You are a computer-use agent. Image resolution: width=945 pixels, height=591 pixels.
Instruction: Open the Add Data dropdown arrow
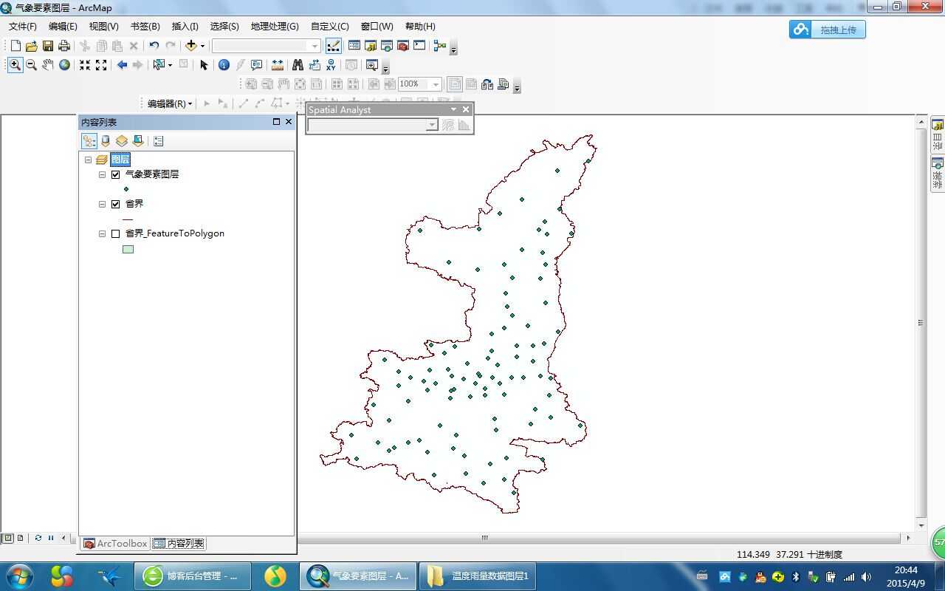tap(202, 46)
